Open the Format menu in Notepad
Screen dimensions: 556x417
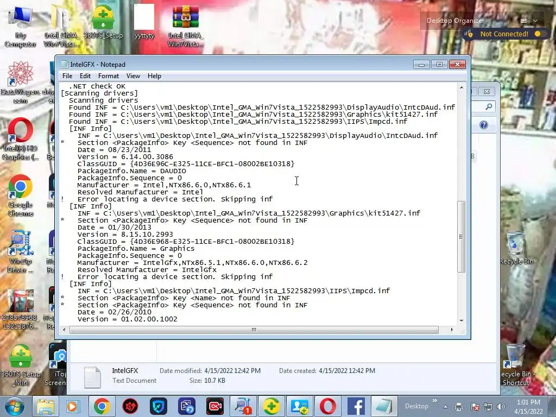[109, 76]
